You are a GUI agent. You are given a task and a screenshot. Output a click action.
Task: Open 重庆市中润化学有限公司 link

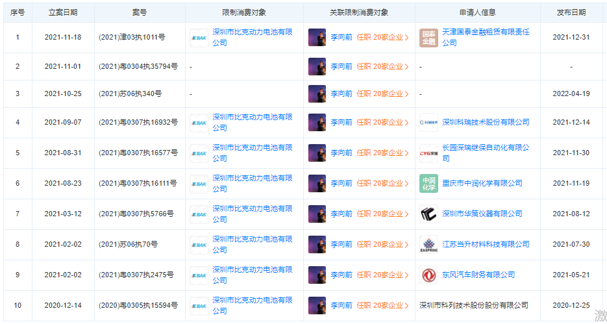[x=482, y=184]
